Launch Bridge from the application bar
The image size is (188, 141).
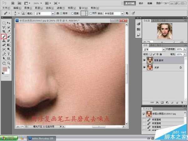tap(13, 3)
